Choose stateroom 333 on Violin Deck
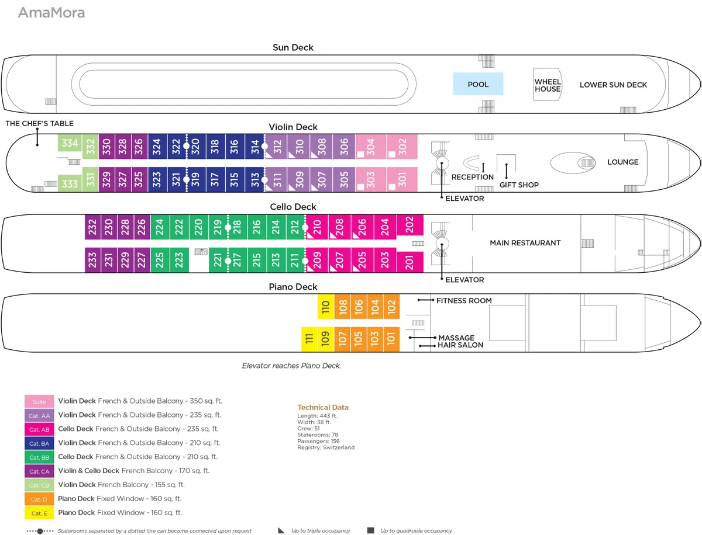Screen dimensions: 702x535 coord(70,183)
